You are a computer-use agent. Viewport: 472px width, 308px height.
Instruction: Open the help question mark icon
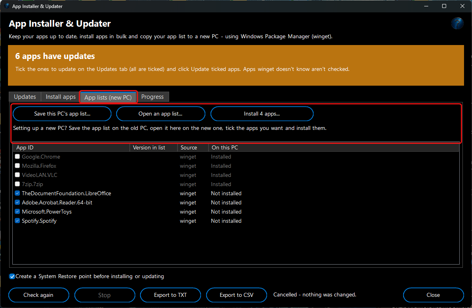(457, 23)
